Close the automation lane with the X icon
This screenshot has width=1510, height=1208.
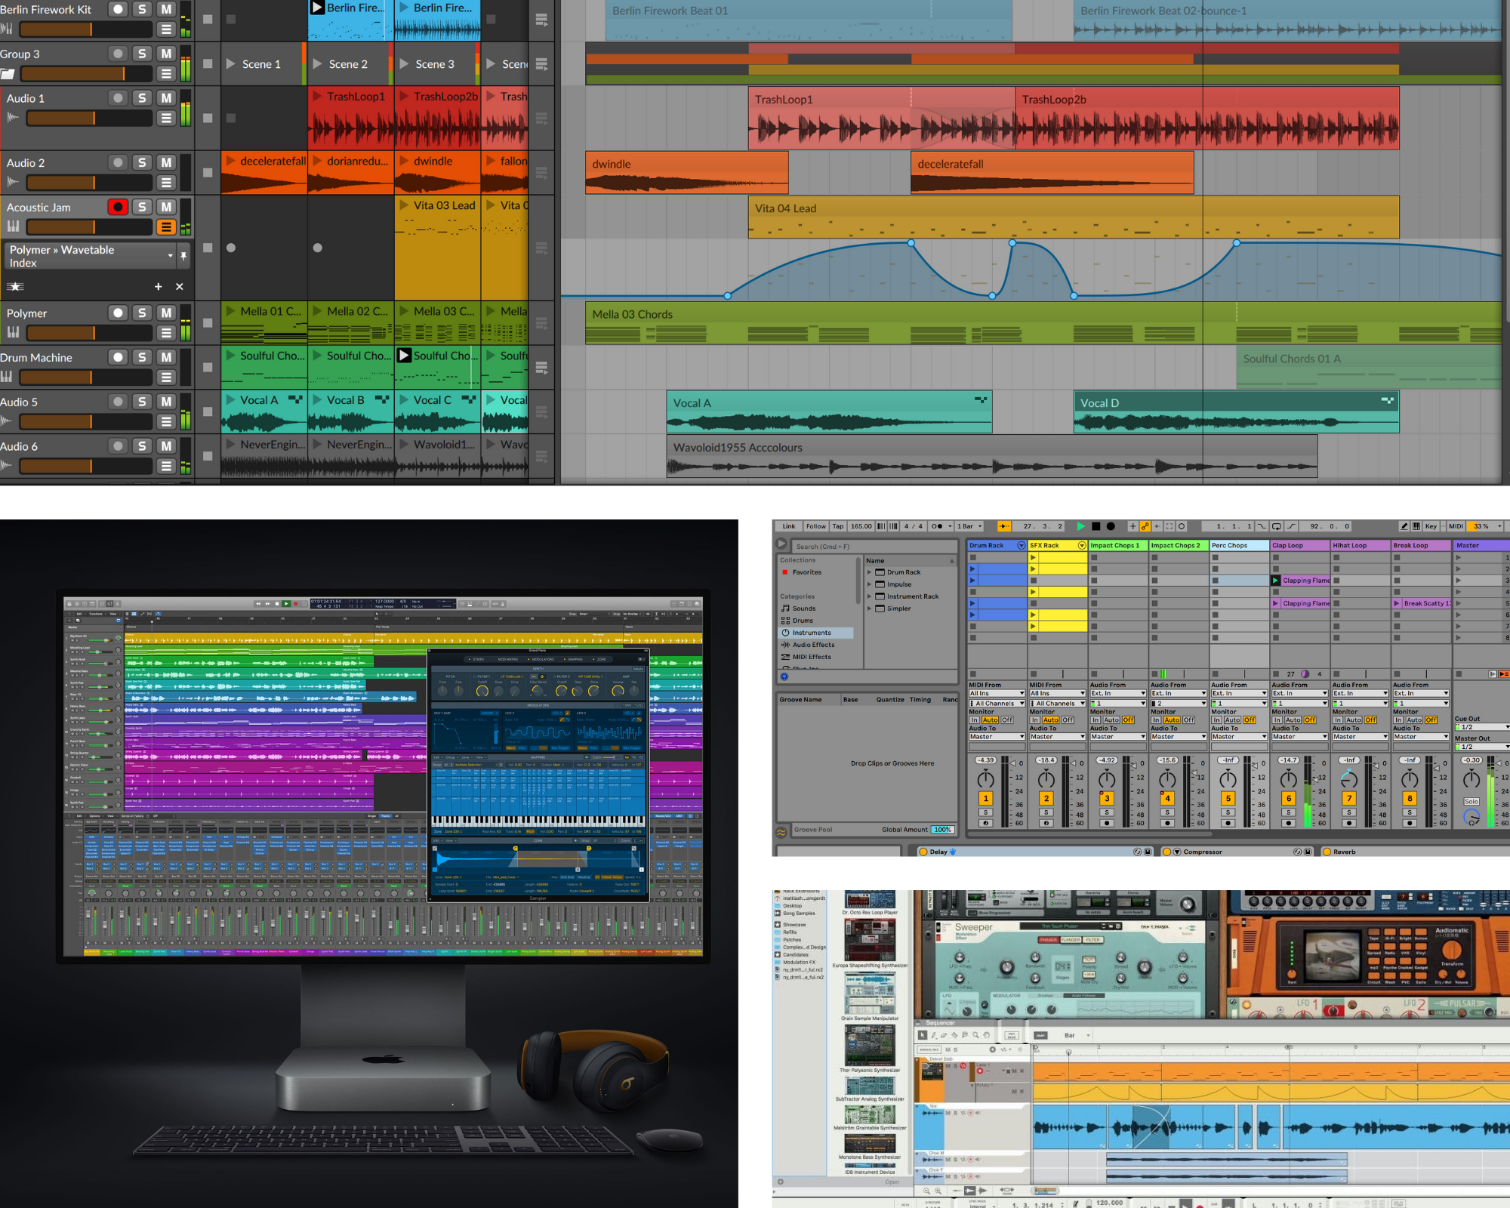point(179,287)
